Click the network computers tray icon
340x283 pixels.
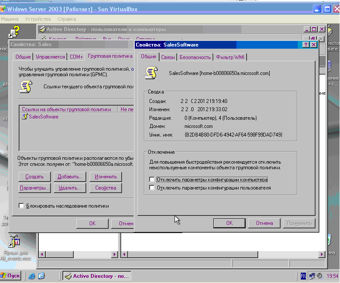tap(312, 276)
